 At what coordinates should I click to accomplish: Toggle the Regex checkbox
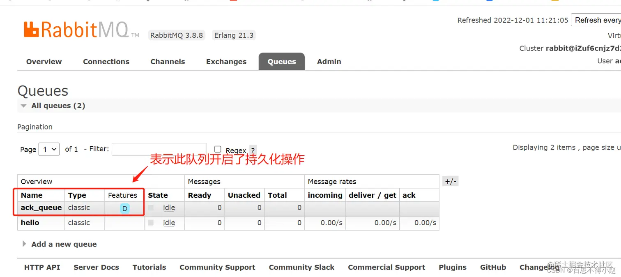218,149
